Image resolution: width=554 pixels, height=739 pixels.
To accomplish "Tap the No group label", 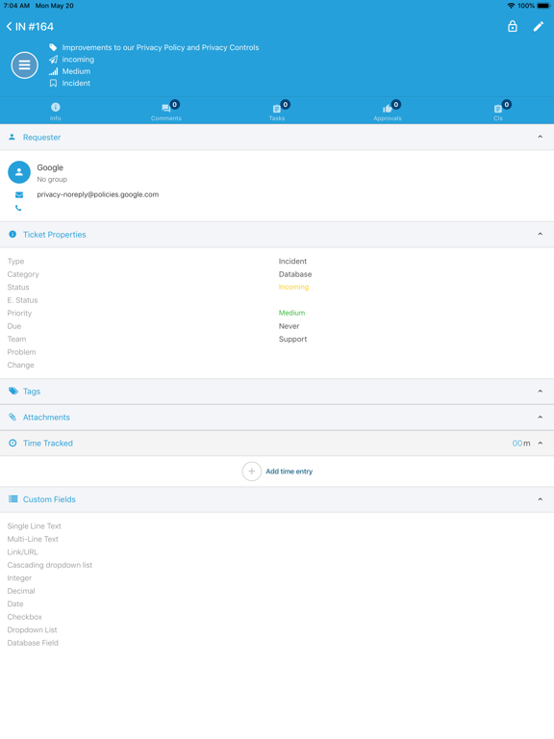I will tap(52, 180).
